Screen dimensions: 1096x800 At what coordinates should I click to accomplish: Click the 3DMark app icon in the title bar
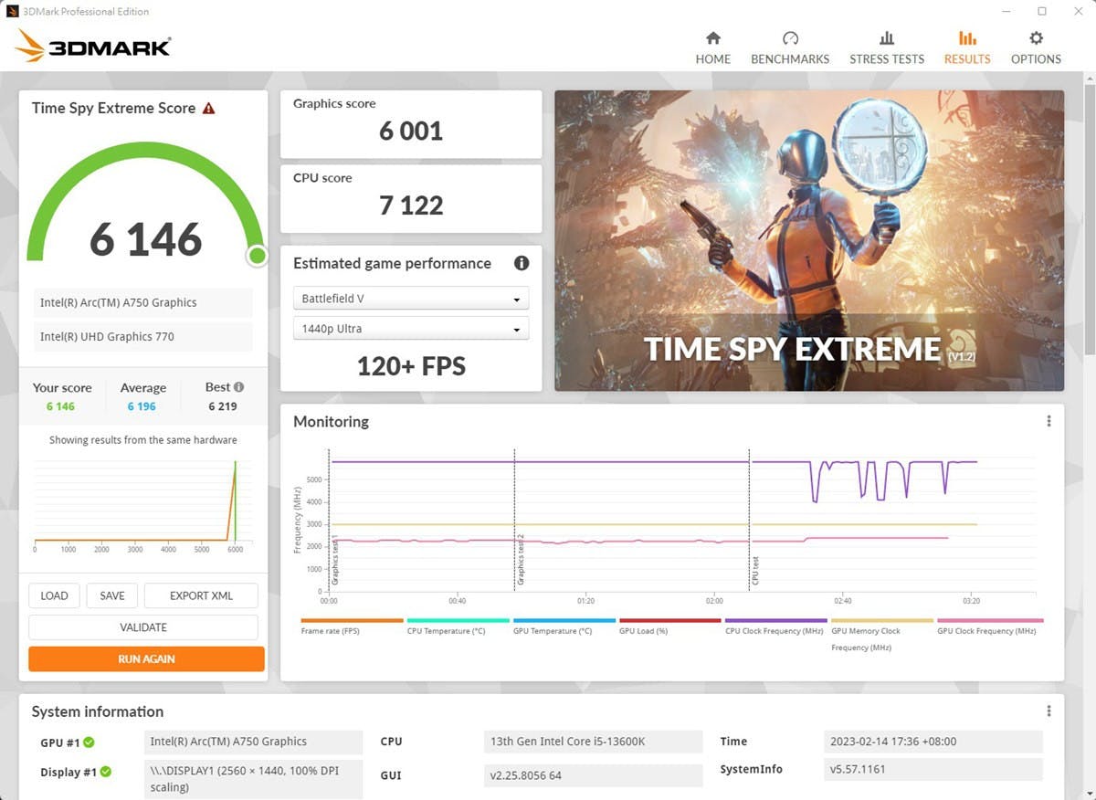[x=13, y=12]
